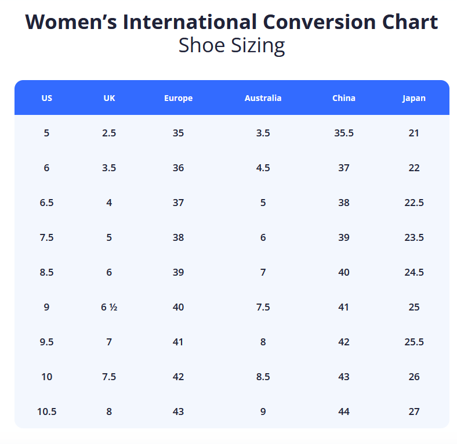Click the US column header

coord(47,98)
